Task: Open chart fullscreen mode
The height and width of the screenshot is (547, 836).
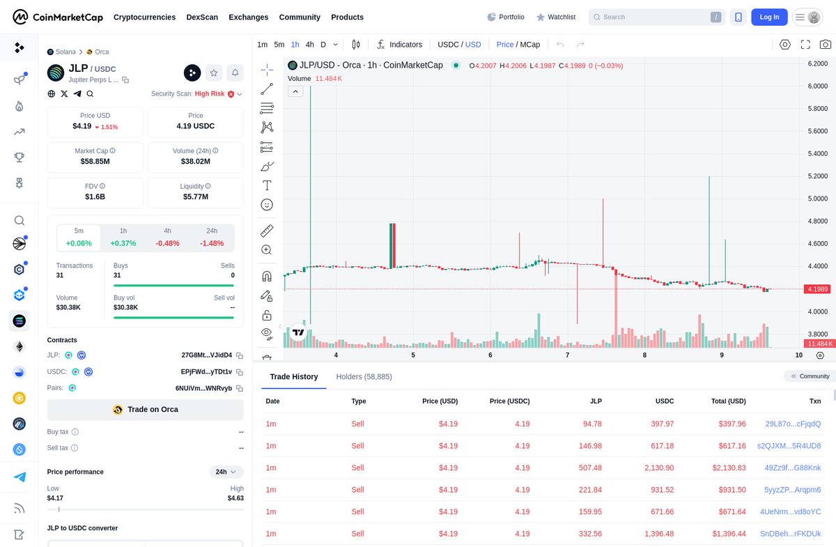Action: click(x=805, y=45)
